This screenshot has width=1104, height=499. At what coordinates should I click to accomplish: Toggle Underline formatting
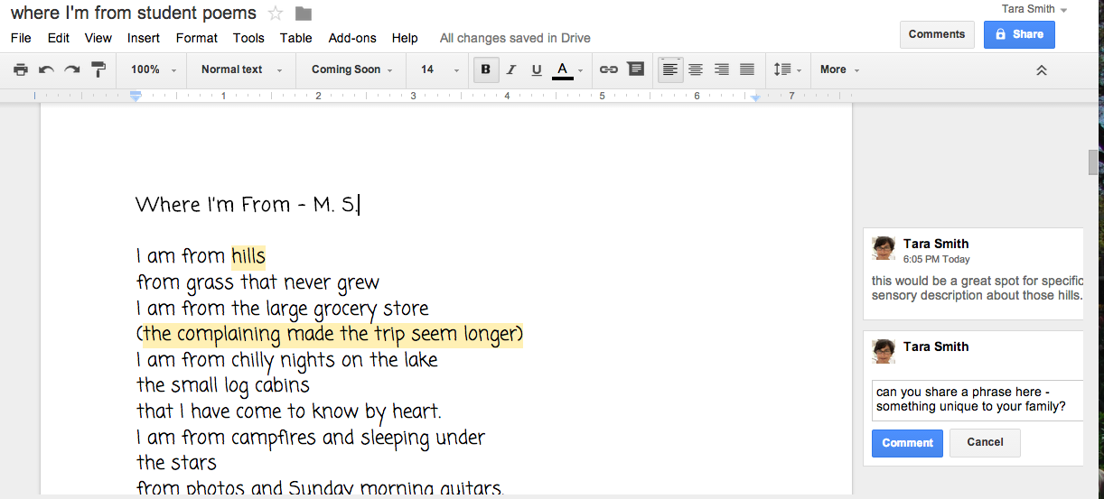click(x=537, y=69)
